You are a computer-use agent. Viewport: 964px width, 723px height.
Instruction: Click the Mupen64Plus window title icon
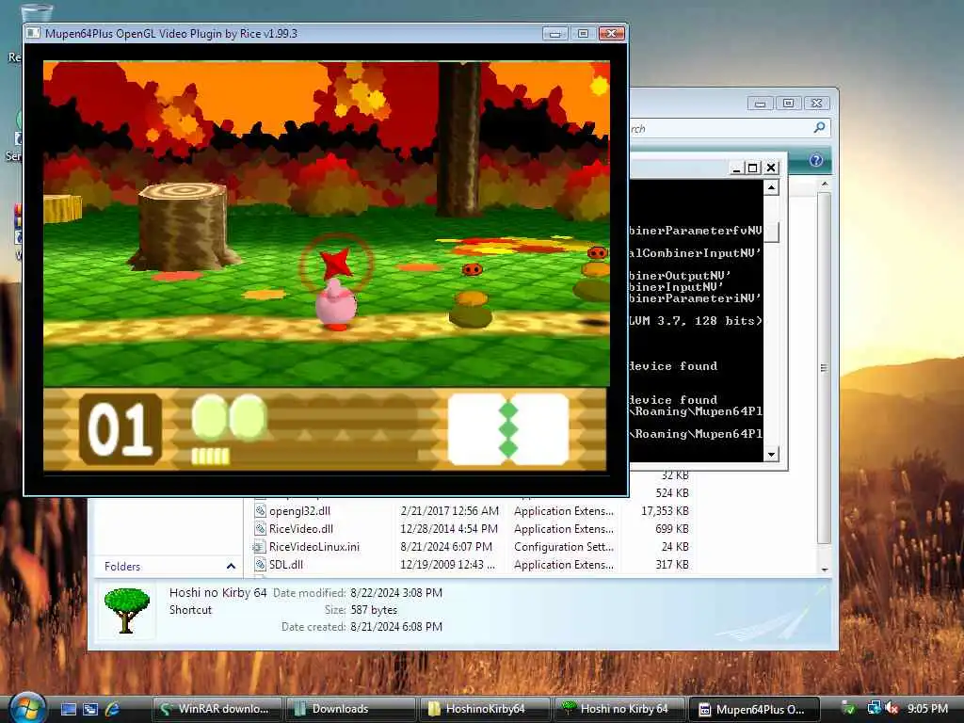pos(34,33)
